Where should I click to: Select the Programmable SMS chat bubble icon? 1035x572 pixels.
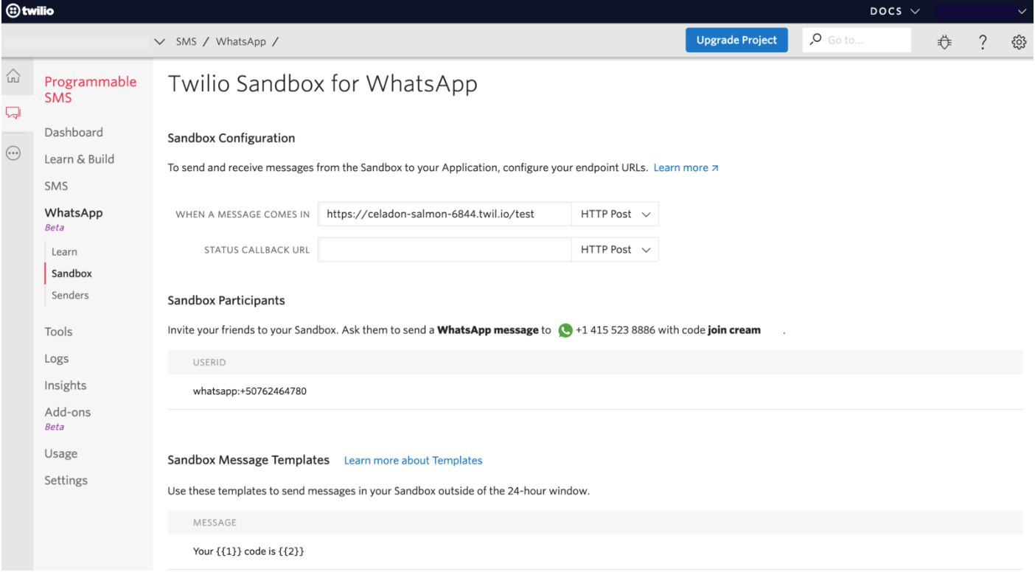13,112
